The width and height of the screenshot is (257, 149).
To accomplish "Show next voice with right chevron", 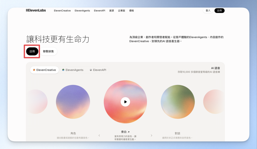I will 151,135.
